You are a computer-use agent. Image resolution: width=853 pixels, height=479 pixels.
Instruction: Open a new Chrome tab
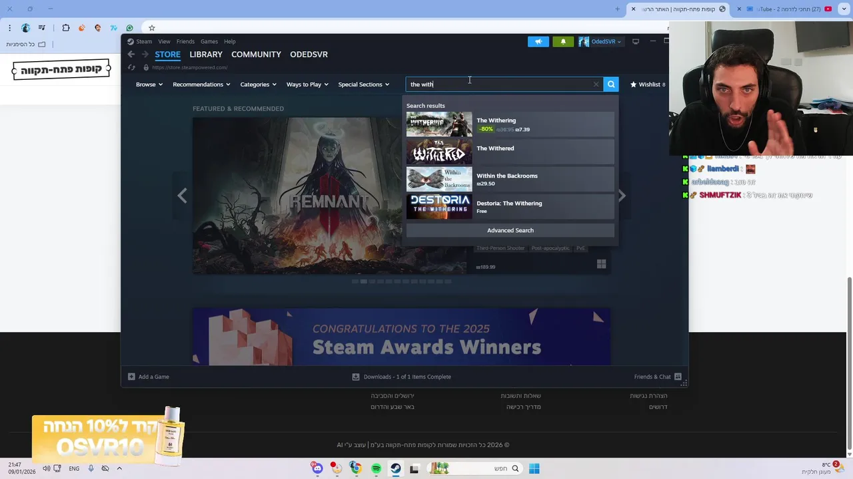click(x=617, y=9)
